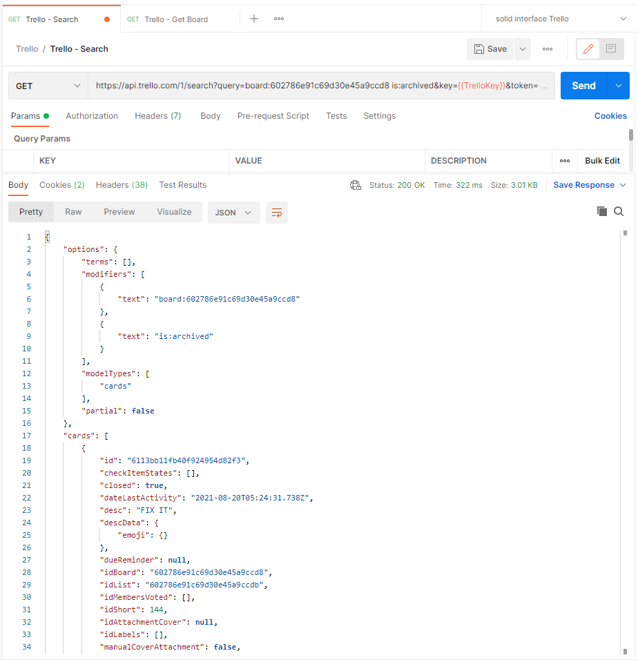Click the Trello - Search request title
The height and width of the screenshot is (662, 638).
pos(79,49)
